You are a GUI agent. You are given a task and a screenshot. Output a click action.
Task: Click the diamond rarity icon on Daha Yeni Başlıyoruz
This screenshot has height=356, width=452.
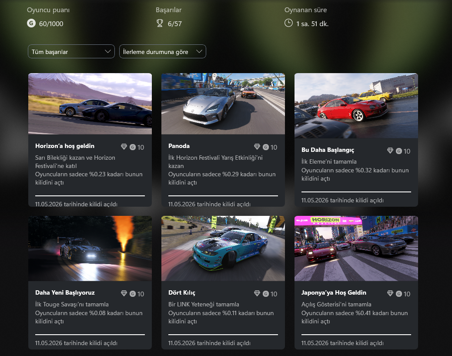point(124,293)
